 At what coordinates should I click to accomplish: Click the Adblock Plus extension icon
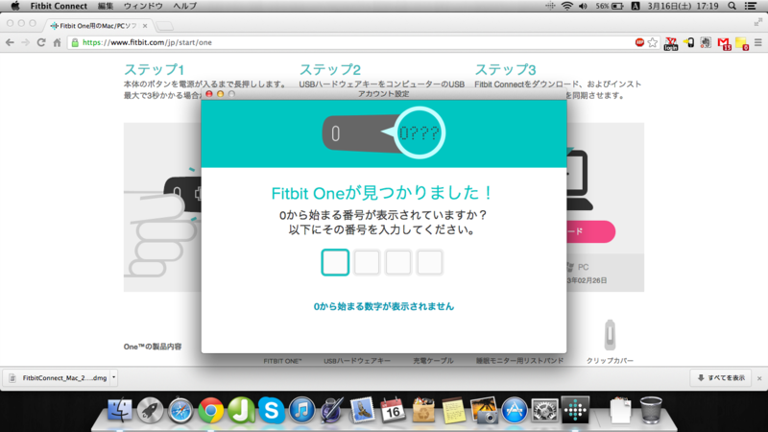click(639, 42)
